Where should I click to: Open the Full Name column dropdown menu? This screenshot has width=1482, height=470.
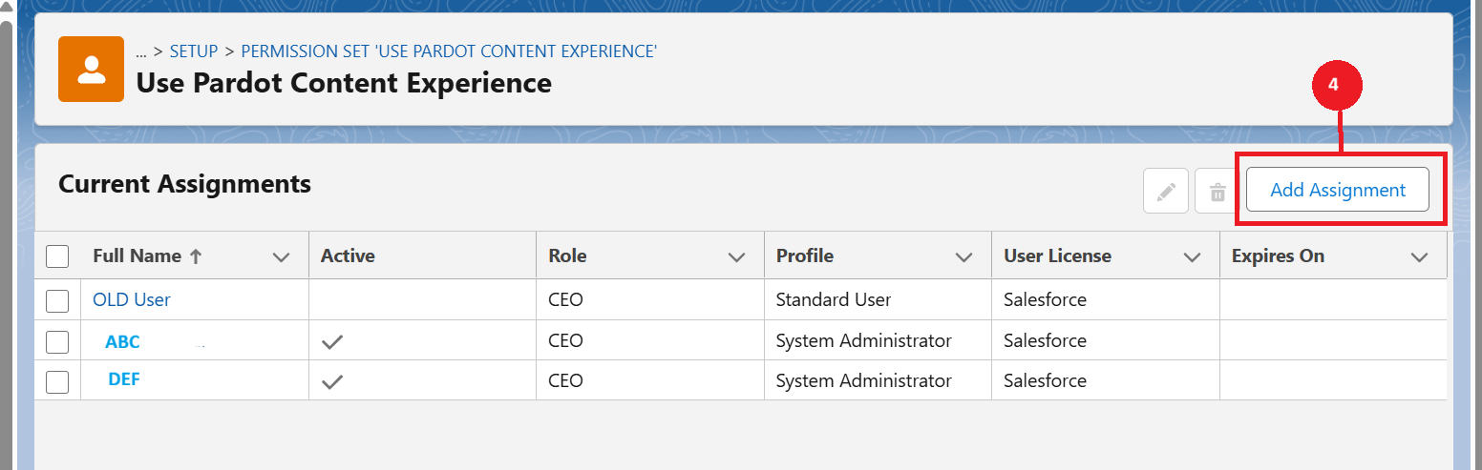click(281, 256)
